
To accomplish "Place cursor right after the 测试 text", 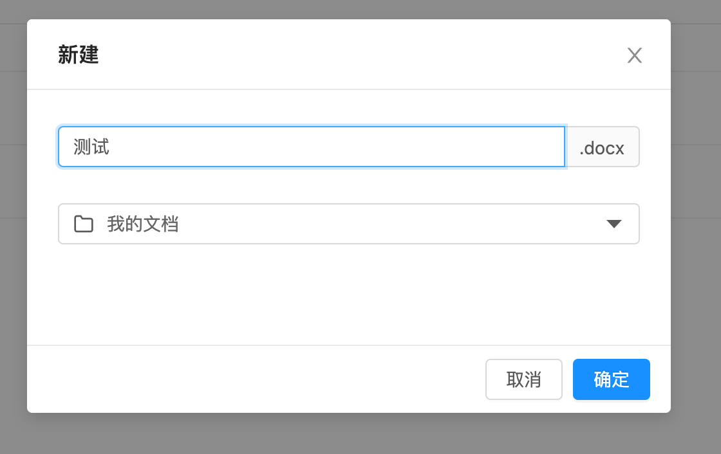I will (x=111, y=147).
